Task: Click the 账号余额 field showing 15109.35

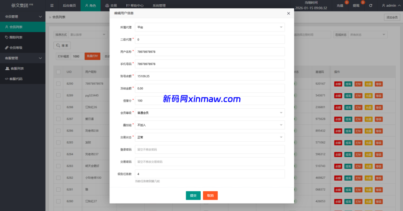Action: [210, 76]
